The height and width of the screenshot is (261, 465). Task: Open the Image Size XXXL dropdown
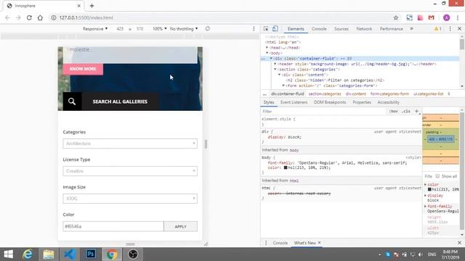(130, 199)
